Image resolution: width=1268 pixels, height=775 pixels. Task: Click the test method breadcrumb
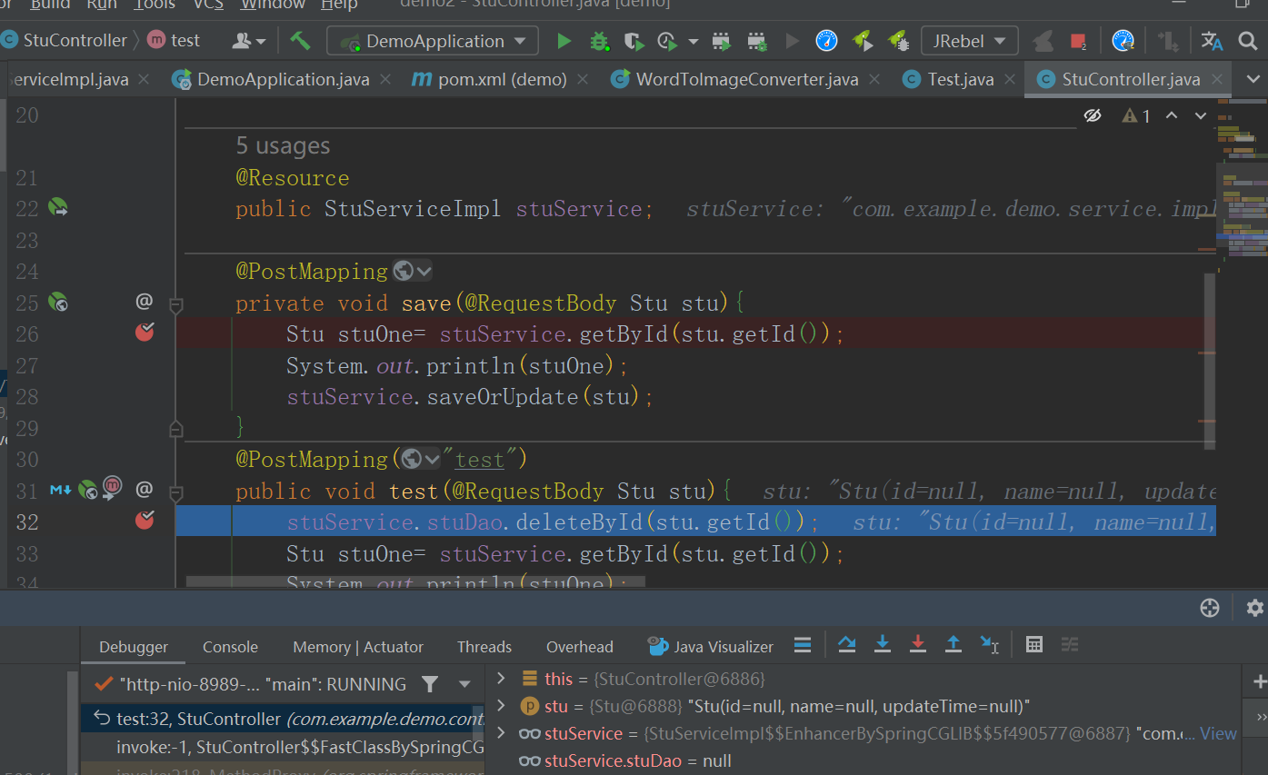[174, 40]
